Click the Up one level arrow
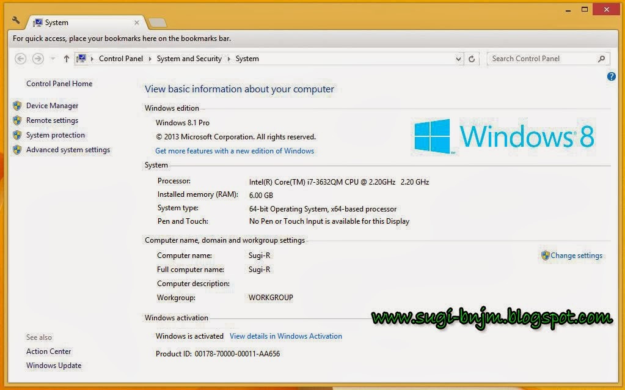Viewport: 625px width, 390px height. tap(67, 59)
